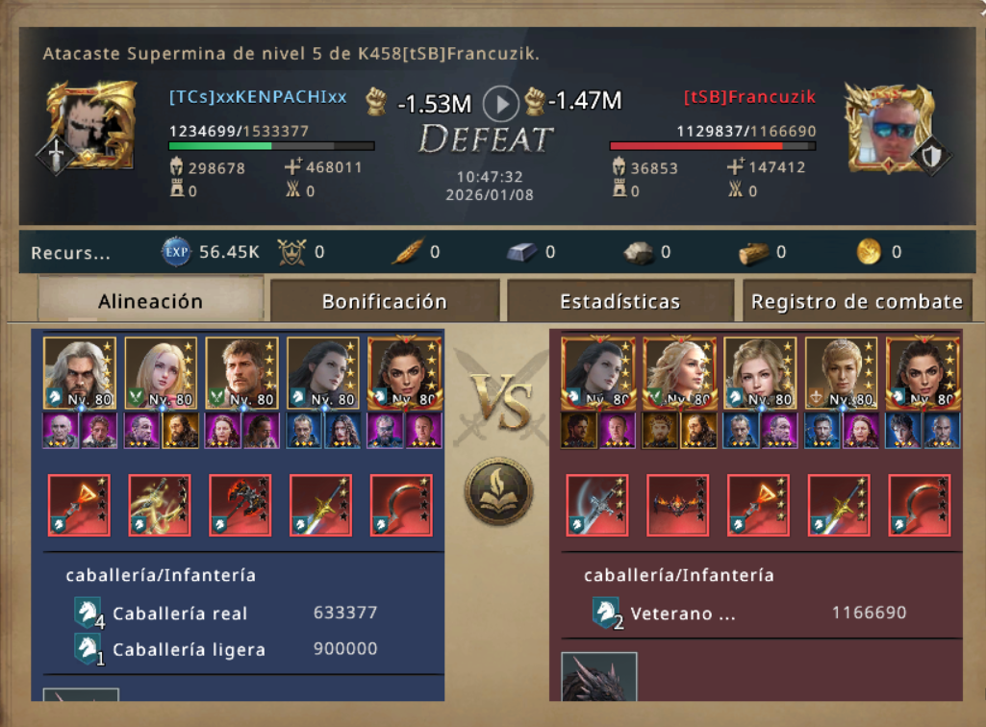Click the Caballería real troop icon
This screenshot has height=727, width=986.
(88, 612)
